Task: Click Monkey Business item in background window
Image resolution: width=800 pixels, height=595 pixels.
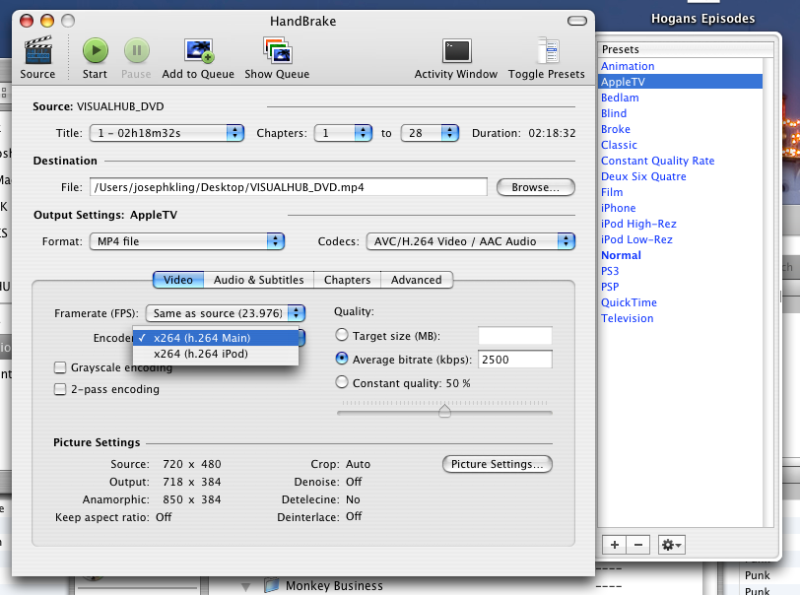Action: point(334,586)
